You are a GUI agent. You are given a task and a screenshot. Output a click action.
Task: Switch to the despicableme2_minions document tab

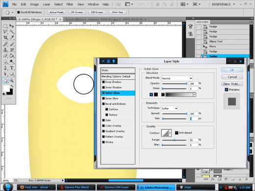tap(105, 19)
